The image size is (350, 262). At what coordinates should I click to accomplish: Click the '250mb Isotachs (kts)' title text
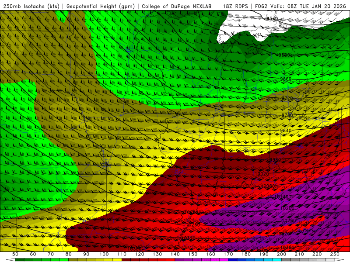tap(31, 6)
